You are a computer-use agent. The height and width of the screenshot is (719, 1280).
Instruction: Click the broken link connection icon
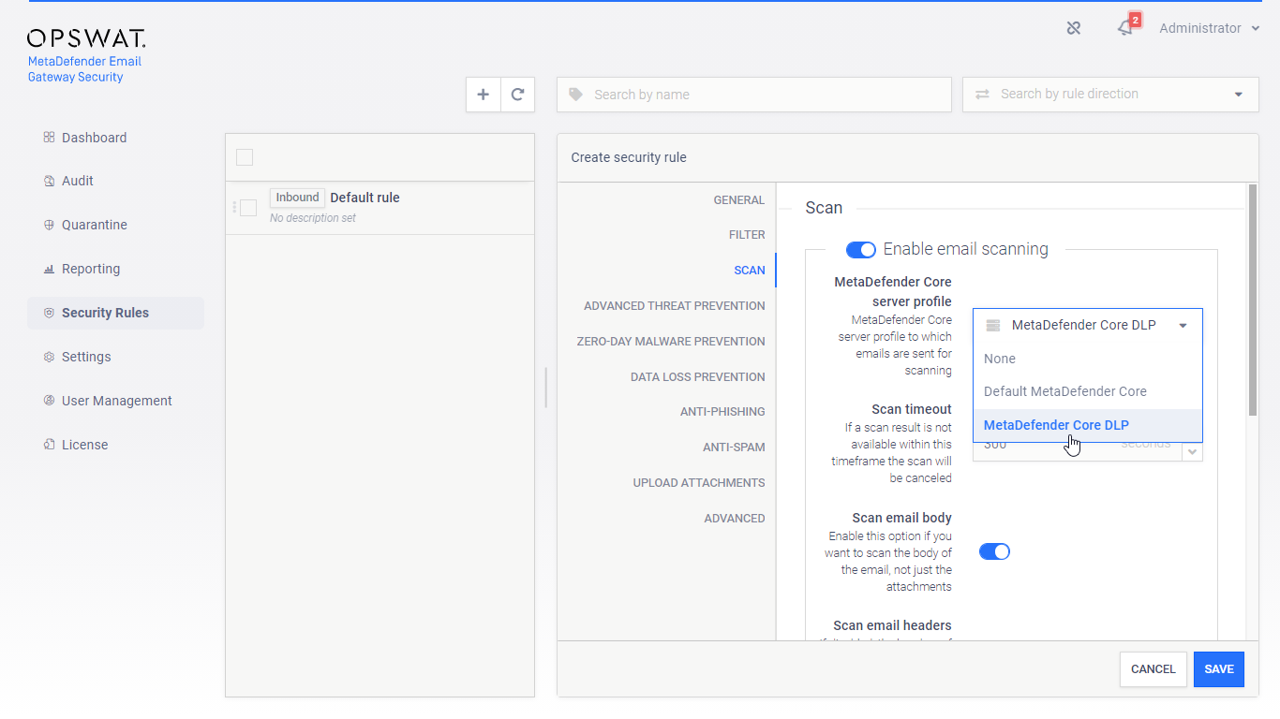pos(1074,28)
